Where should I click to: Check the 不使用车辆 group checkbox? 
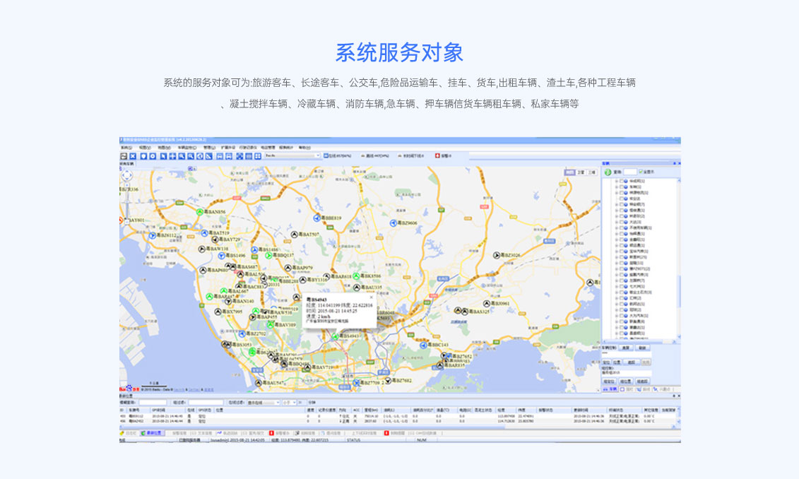[622, 227]
